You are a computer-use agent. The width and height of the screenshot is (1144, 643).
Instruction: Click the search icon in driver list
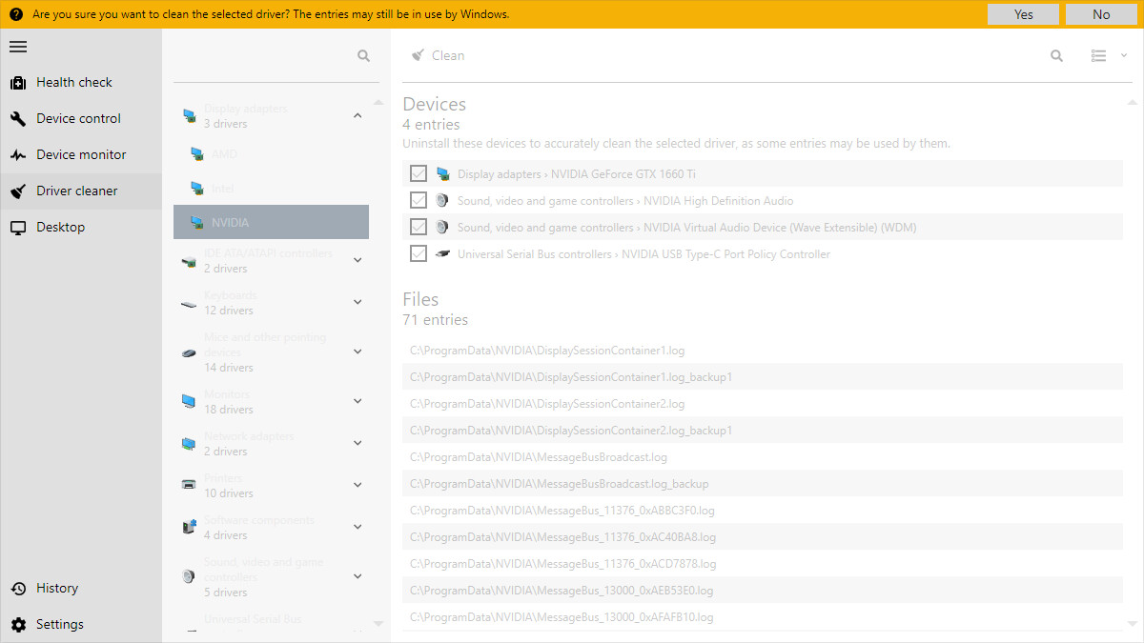363,56
